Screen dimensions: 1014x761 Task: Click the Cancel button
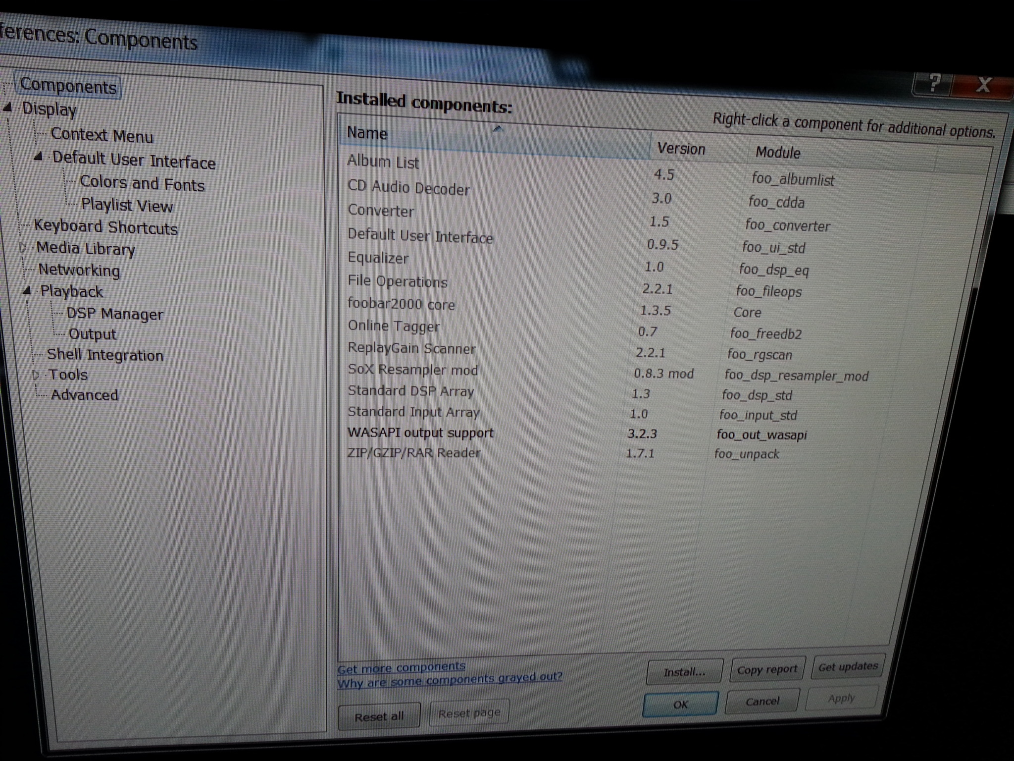click(762, 701)
